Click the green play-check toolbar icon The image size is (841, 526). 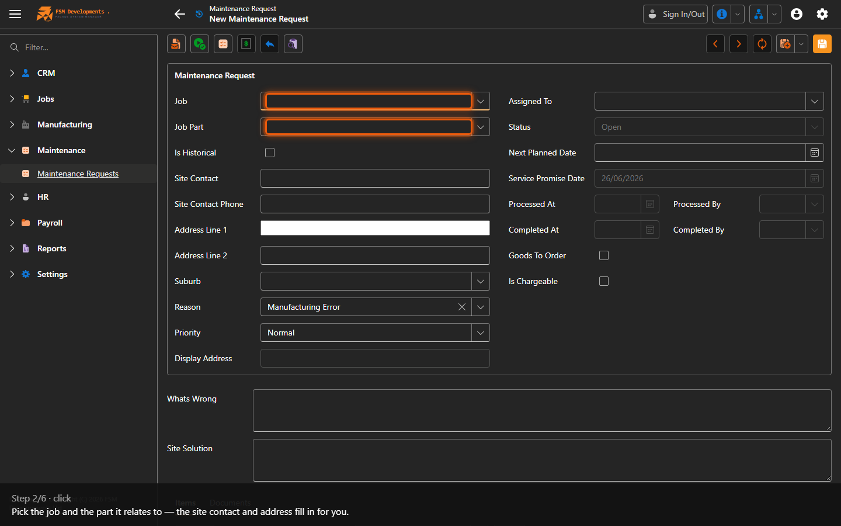click(200, 44)
